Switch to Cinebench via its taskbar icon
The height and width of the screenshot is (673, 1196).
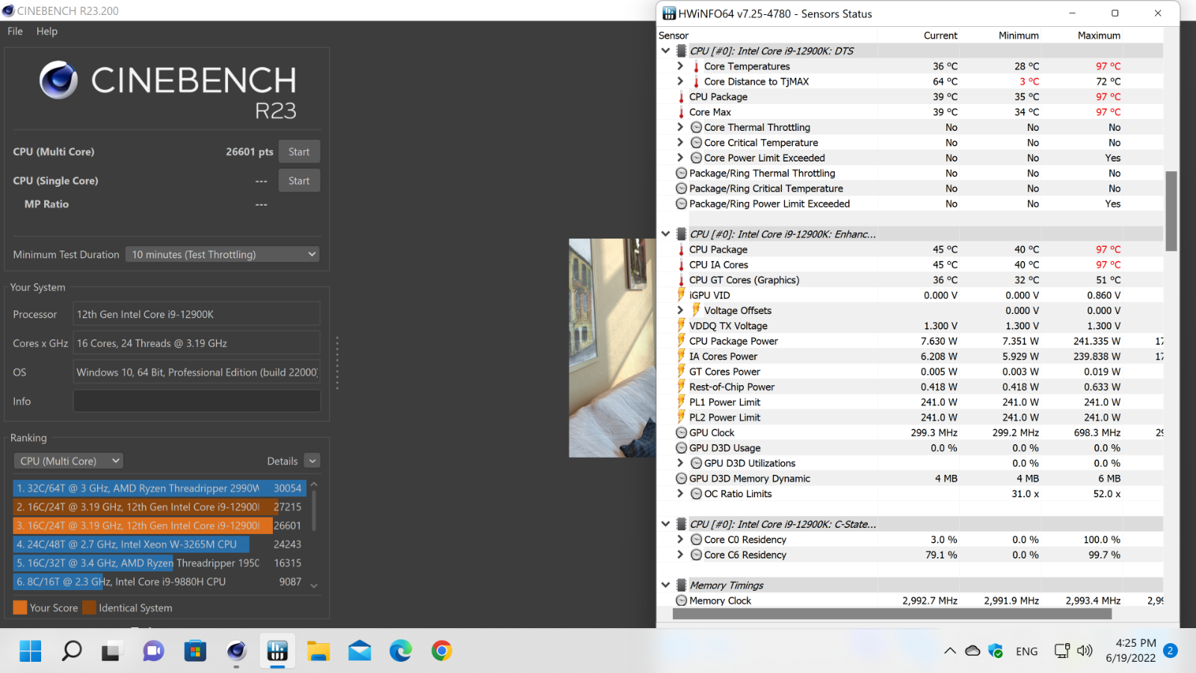click(x=236, y=651)
